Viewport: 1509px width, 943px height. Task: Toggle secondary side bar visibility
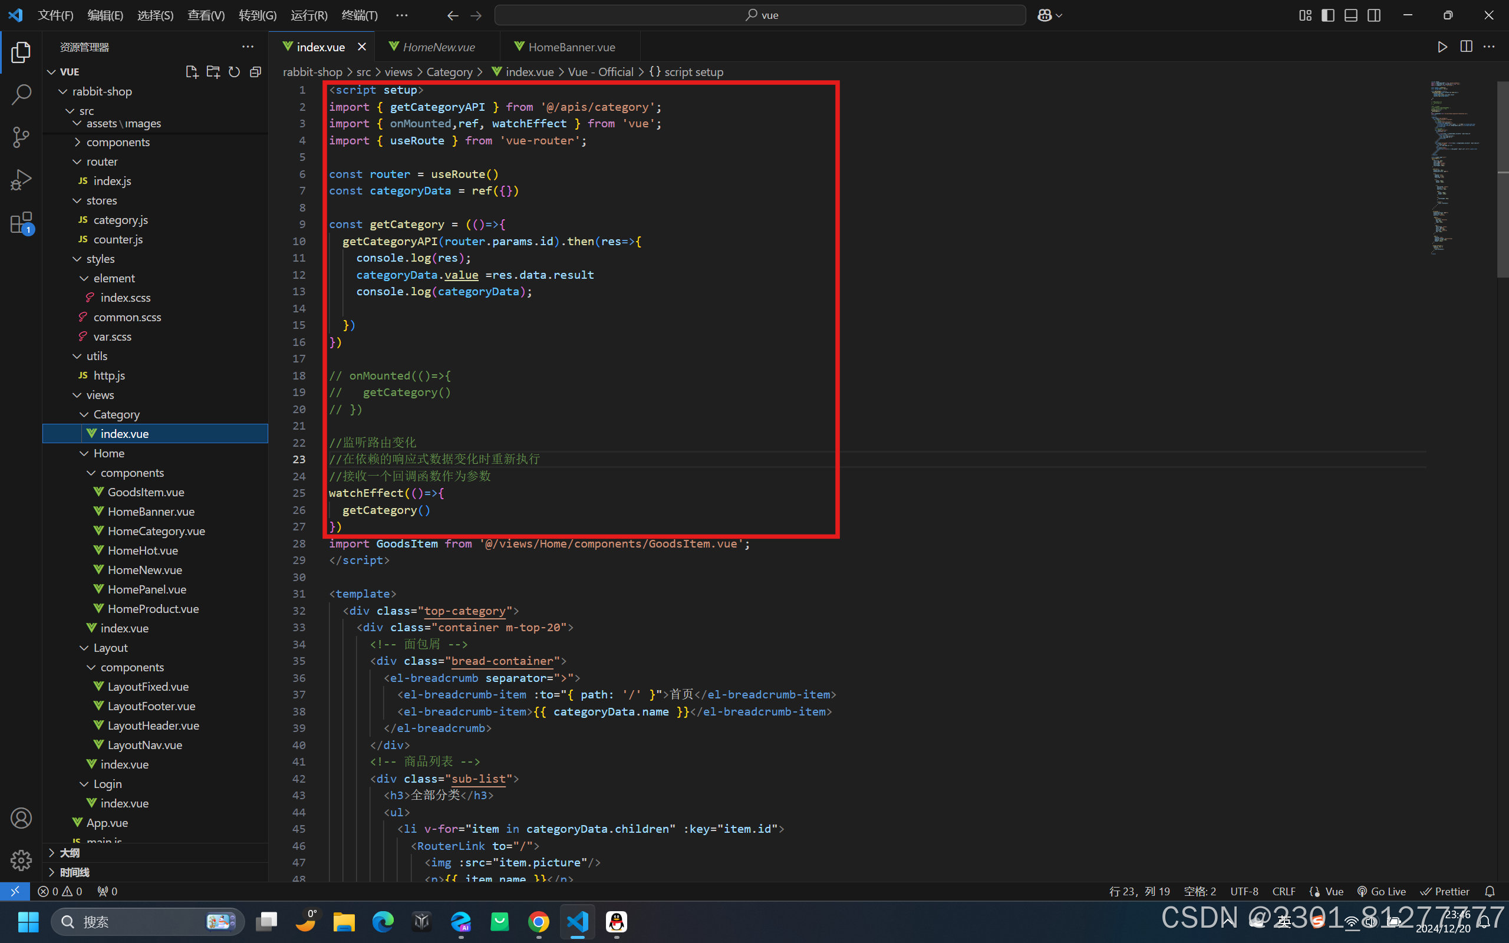pyautogui.click(x=1373, y=15)
